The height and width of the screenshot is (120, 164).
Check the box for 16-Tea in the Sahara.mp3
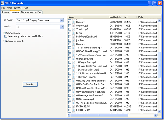70,48
